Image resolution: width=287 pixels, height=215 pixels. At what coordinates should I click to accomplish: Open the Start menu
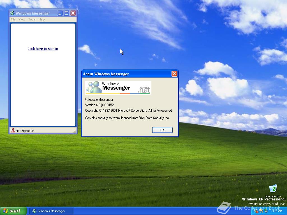click(13, 211)
